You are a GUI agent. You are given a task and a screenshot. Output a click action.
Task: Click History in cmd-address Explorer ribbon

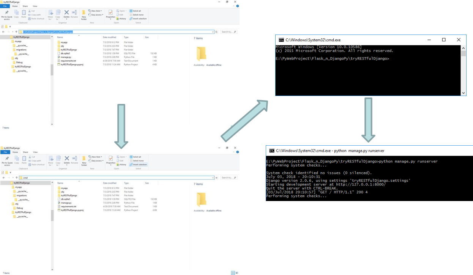tap(122, 165)
